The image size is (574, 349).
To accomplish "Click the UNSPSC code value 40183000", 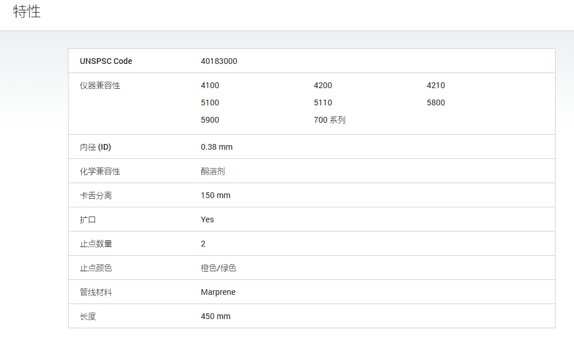I will click(x=219, y=61).
